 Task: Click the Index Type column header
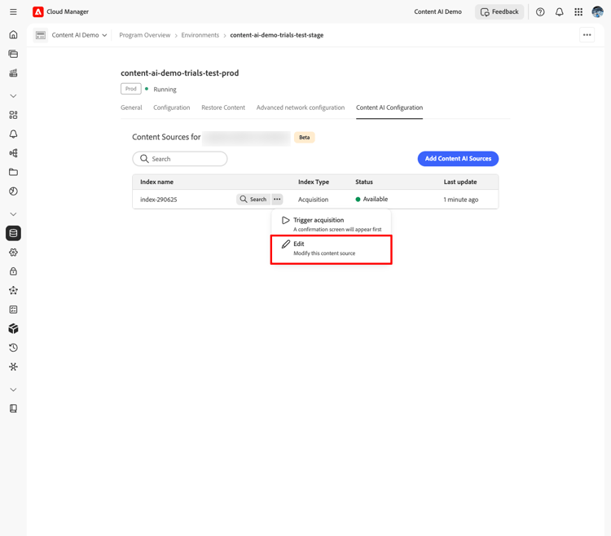314,182
